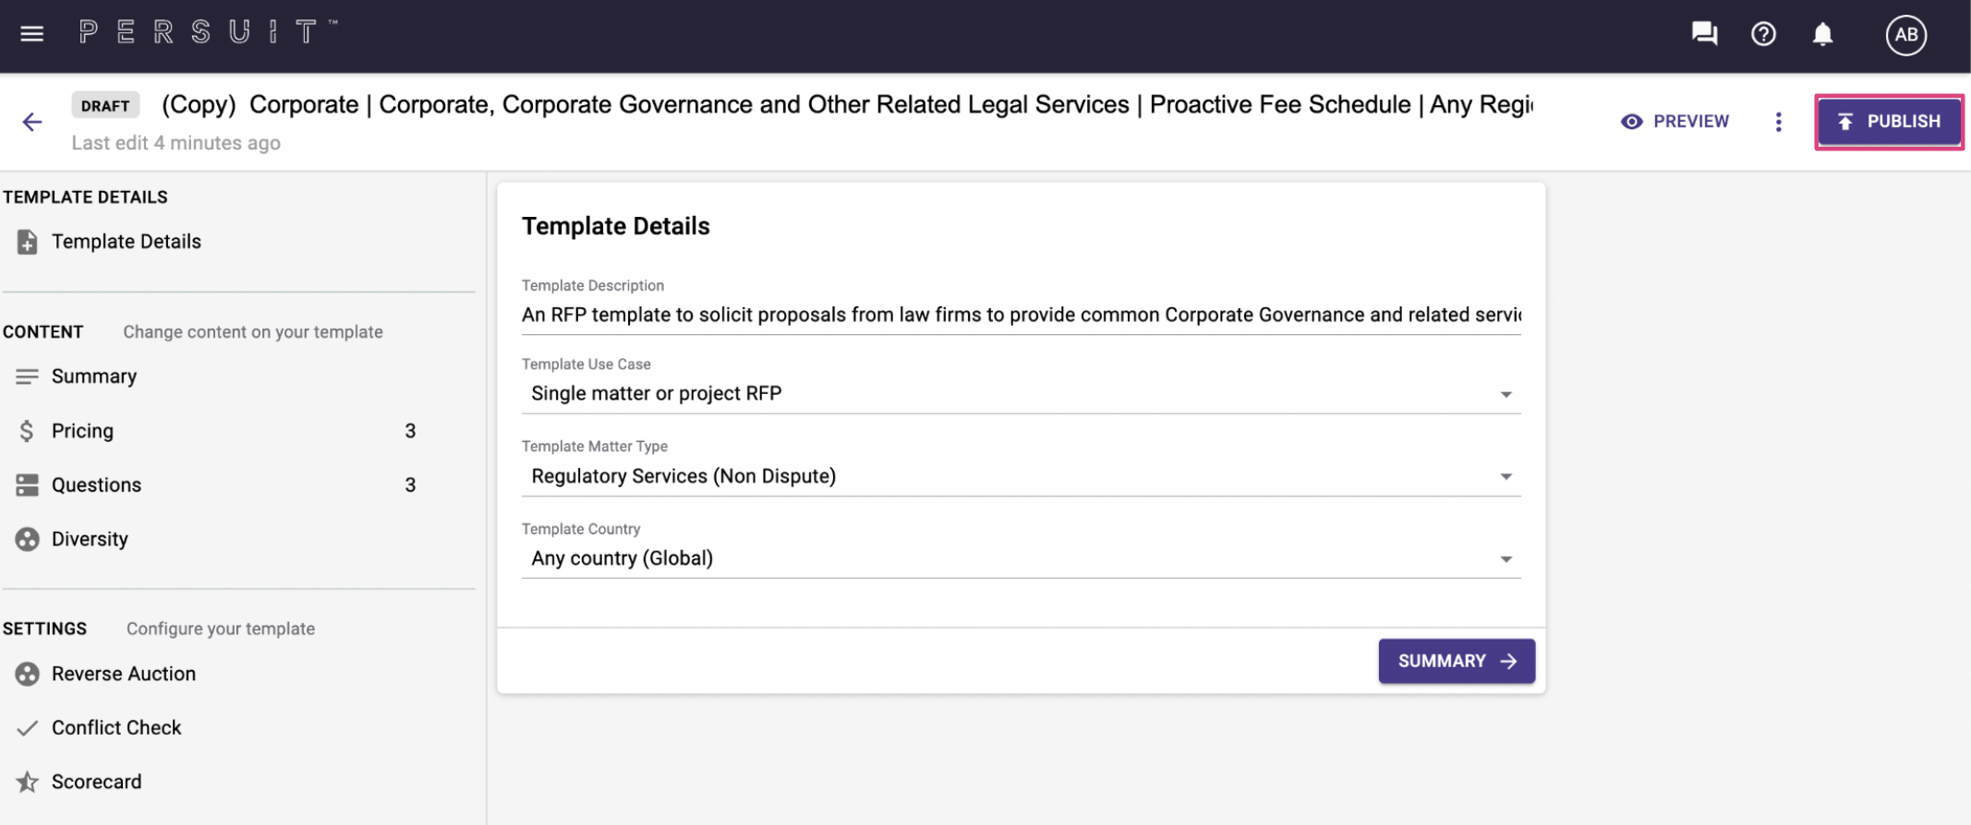This screenshot has height=825, width=1971.
Task: Open the Scorecard settings item
Action: click(215, 782)
